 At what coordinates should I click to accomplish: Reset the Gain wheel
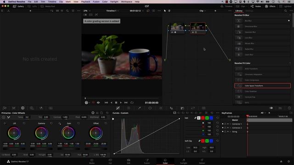pyautogui.click(x=79, y=123)
